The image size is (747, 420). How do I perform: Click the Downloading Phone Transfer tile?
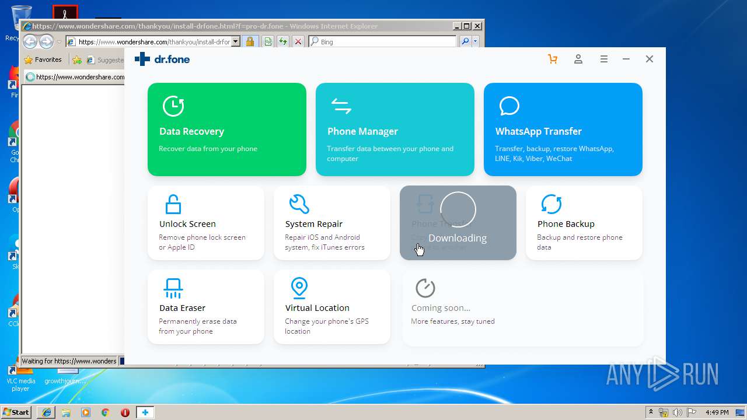click(x=458, y=223)
